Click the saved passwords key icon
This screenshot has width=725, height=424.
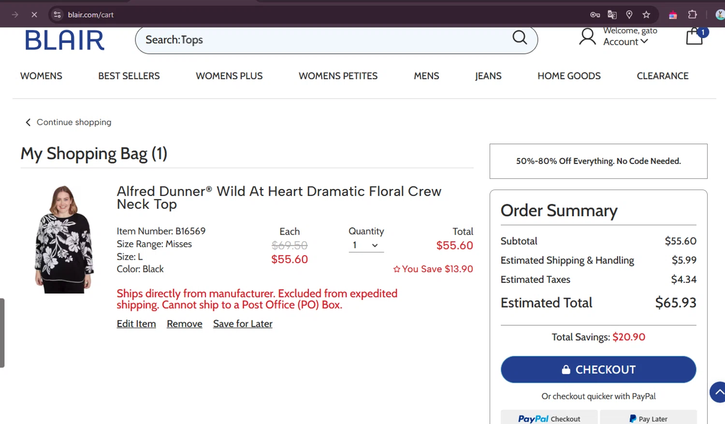[x=595, y=15]
